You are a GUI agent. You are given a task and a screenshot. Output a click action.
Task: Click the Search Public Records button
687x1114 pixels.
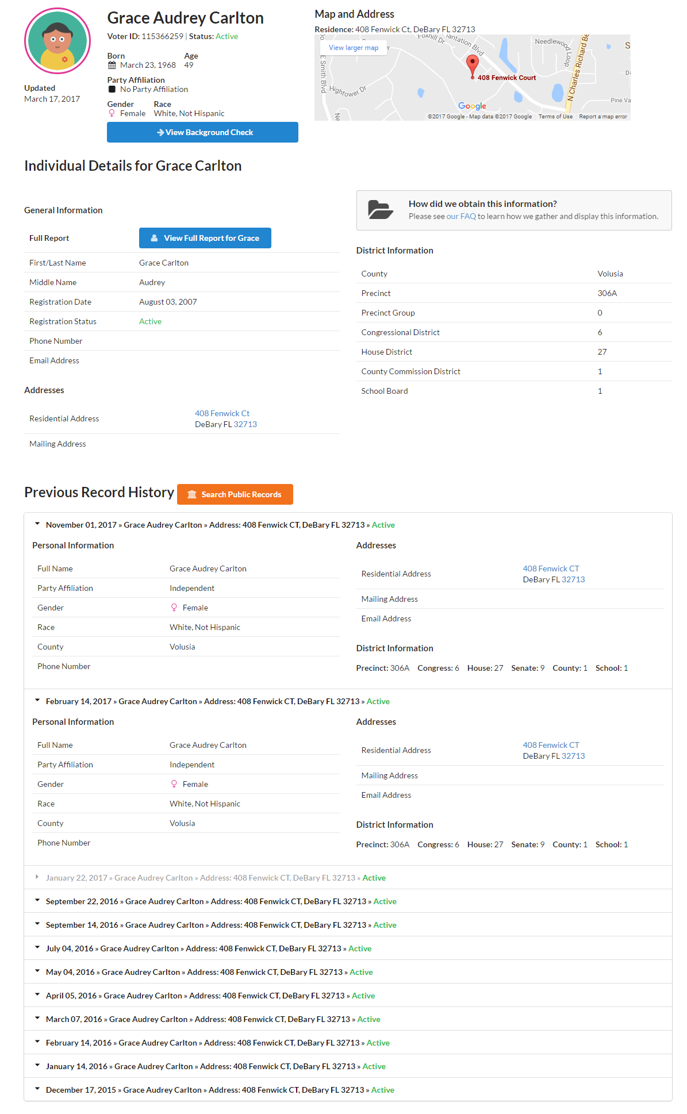click(235, 494)
